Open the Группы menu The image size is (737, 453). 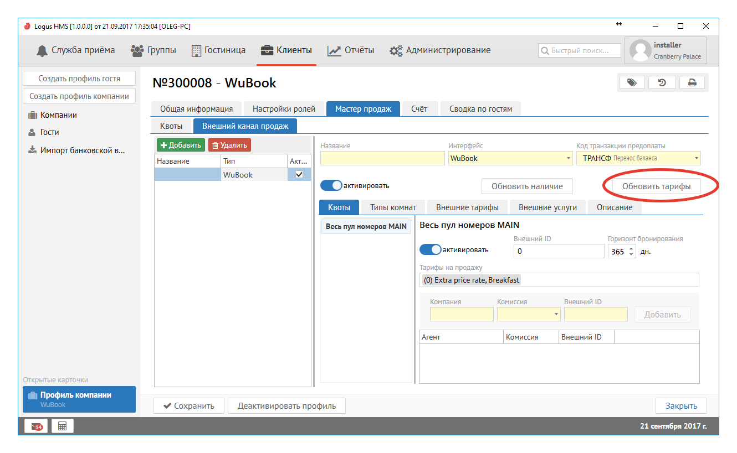(x=153, y=50)
